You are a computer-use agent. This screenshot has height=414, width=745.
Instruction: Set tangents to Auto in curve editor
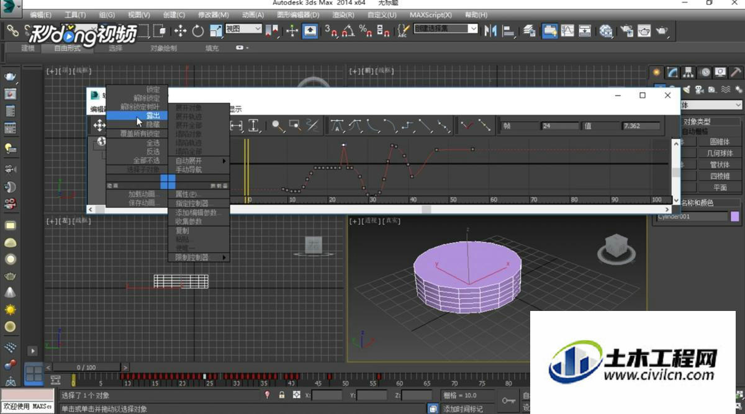click(x=337, y=126)
